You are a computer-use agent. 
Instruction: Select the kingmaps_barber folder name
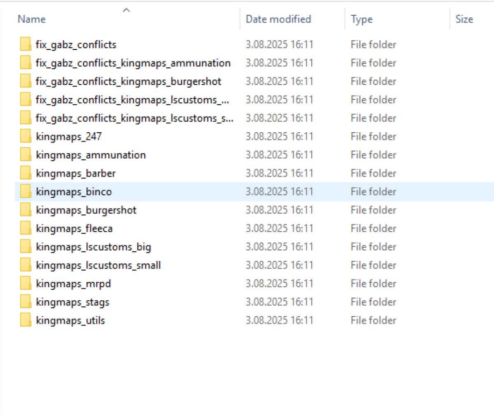pyautogui.click(x=76, y=174)
